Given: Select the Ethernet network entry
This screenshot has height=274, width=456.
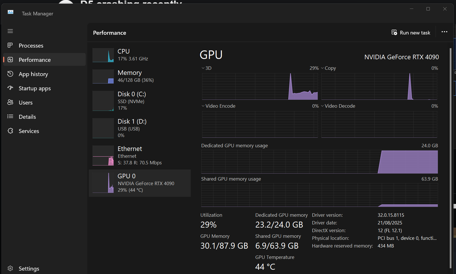Looking at the screenshot, I should pos(139,156).
